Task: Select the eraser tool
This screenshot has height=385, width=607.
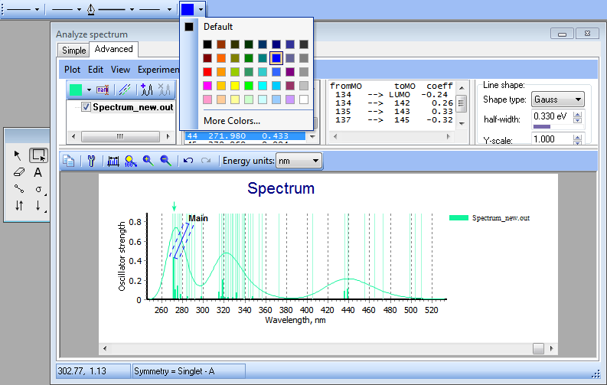Action: pos(18,172)
